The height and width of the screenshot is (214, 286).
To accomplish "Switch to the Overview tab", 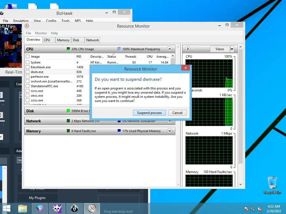I will pos(33,40).
